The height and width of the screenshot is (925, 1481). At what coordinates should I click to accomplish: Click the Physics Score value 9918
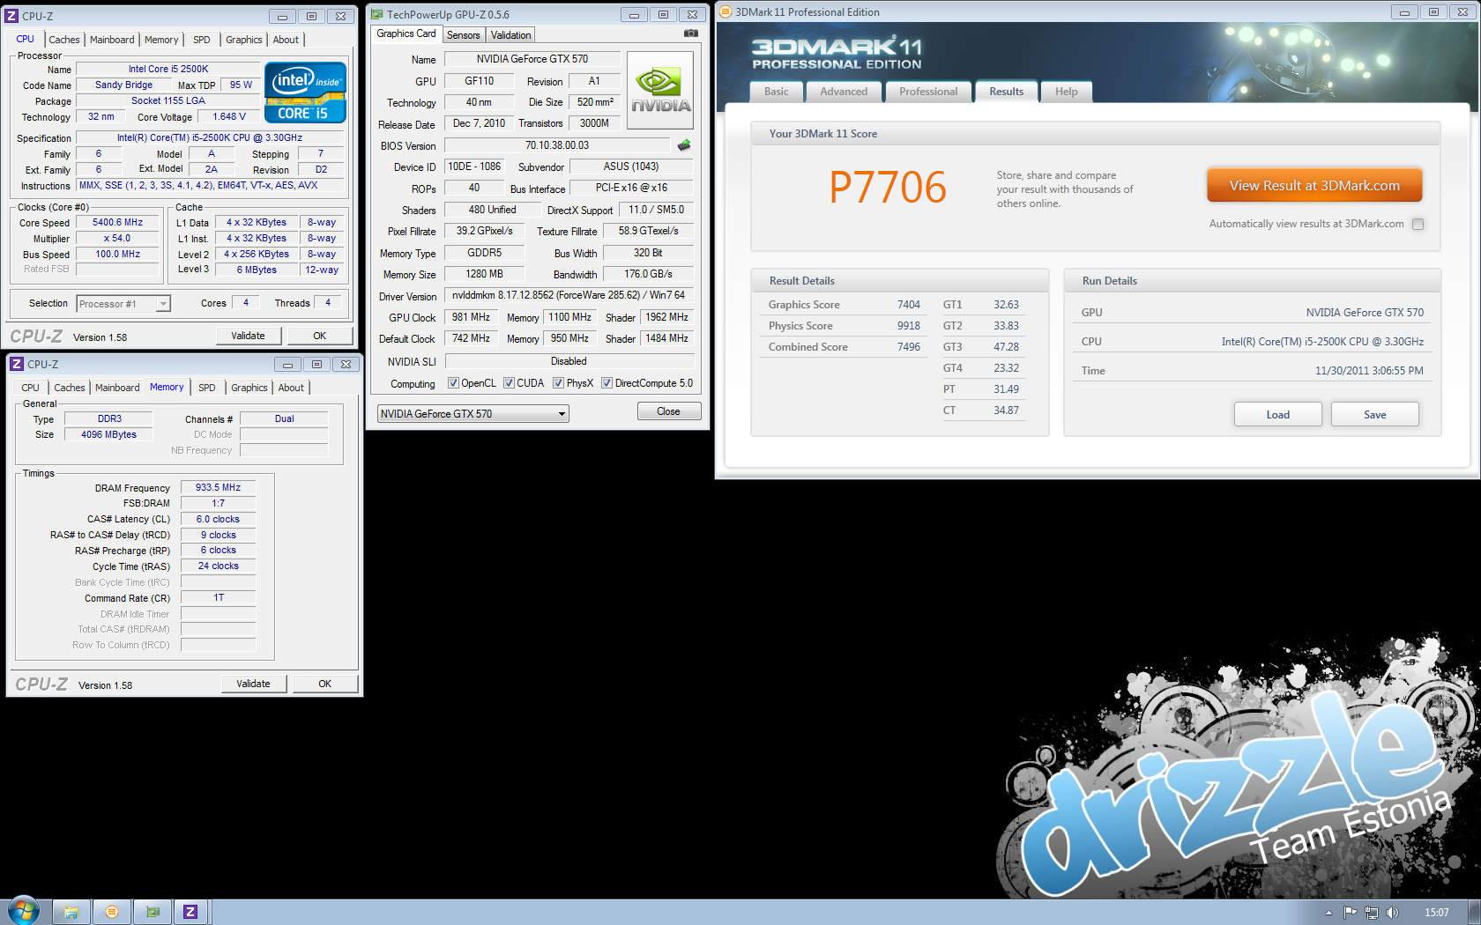[909, 326]
